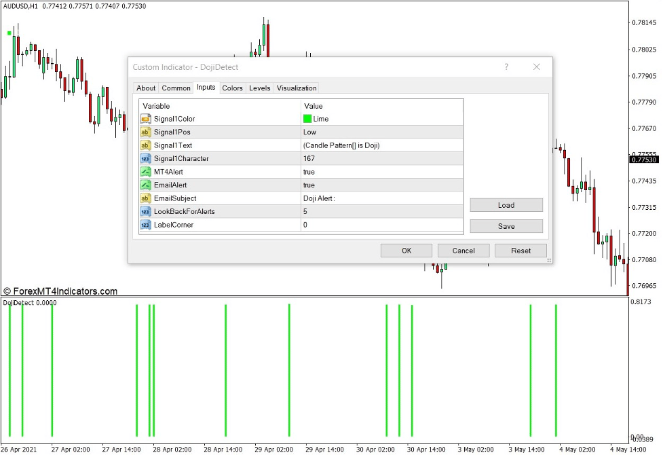Click the help question mark icon
Screen dimensions: 663x455
click(x=506, y=67)
